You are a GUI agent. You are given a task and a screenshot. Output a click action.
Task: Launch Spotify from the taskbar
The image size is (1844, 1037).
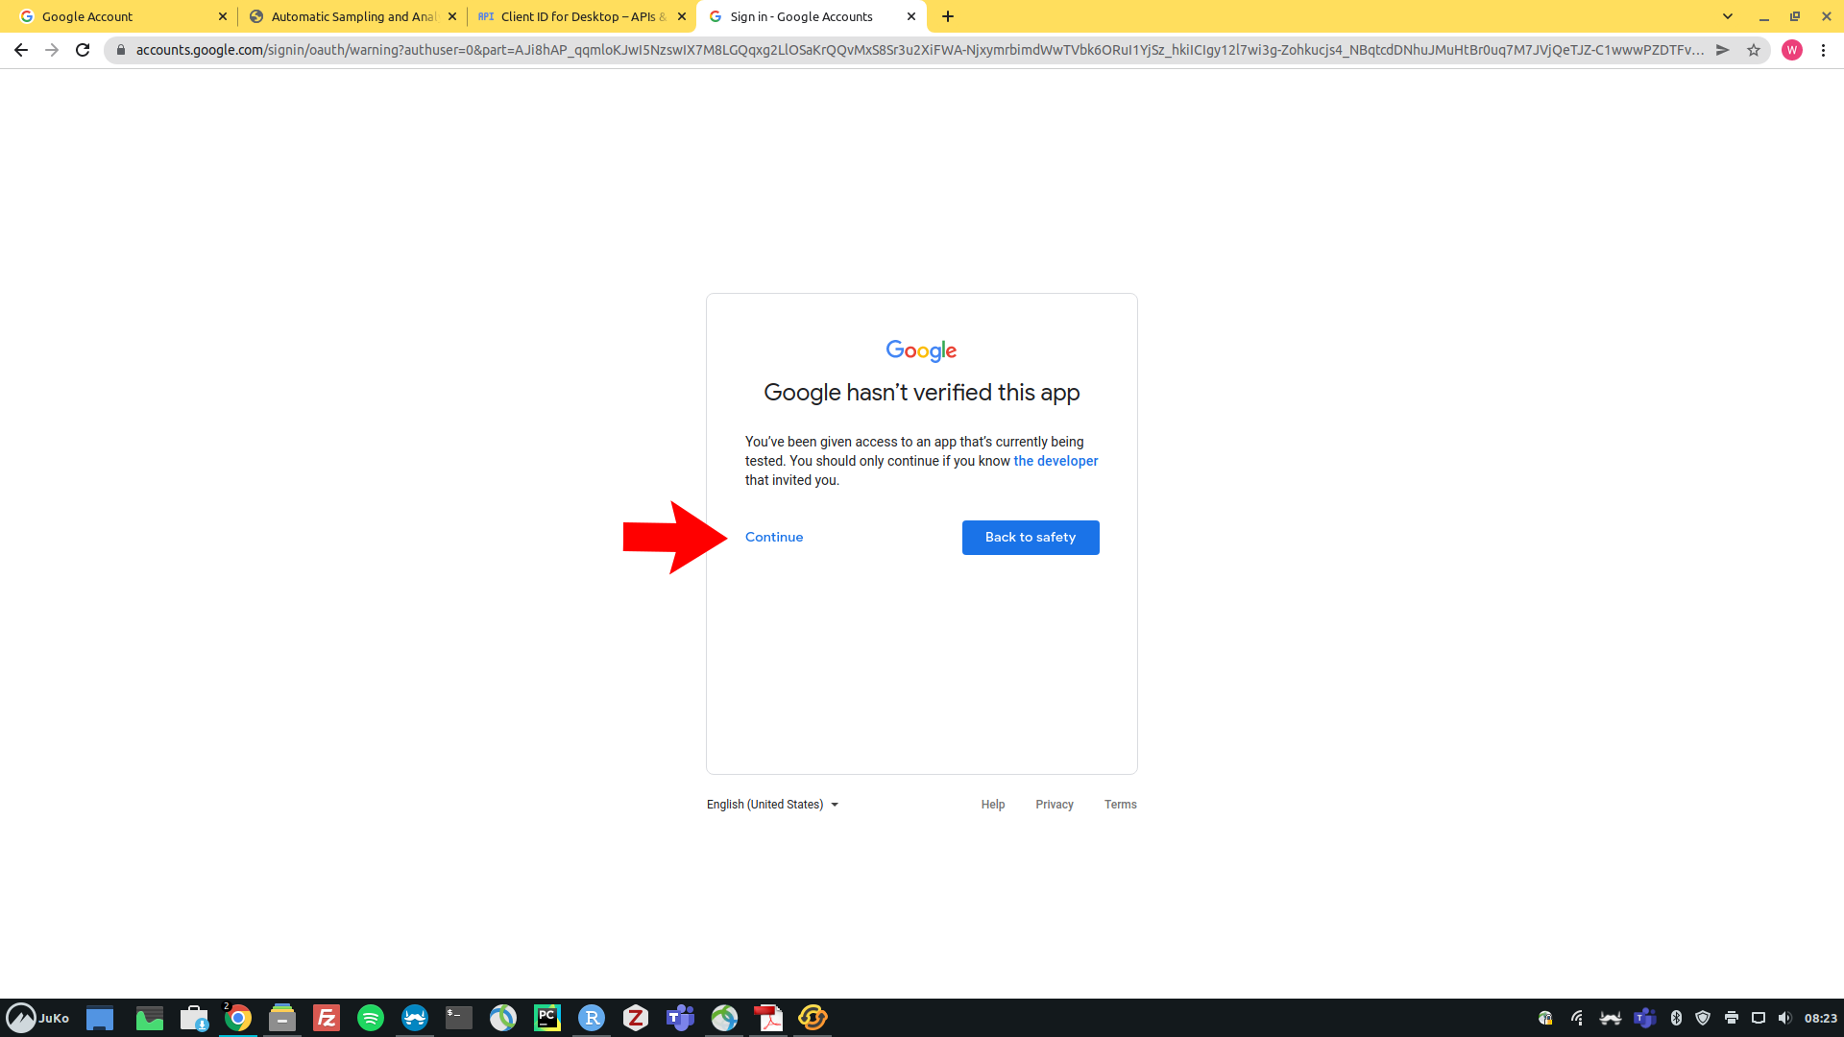tap(371, 1018)
